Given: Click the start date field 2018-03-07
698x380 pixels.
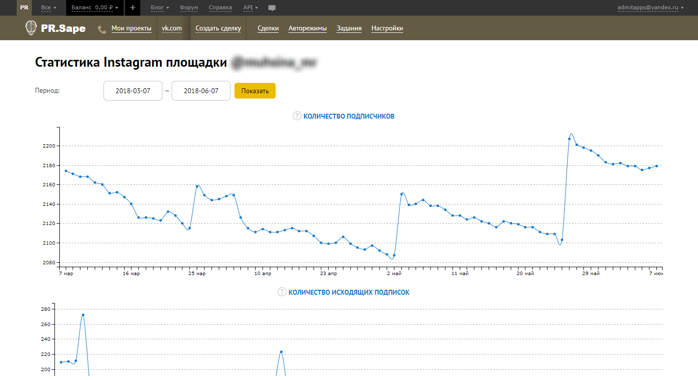Looking at the screenshot, I should coord(133,91).
